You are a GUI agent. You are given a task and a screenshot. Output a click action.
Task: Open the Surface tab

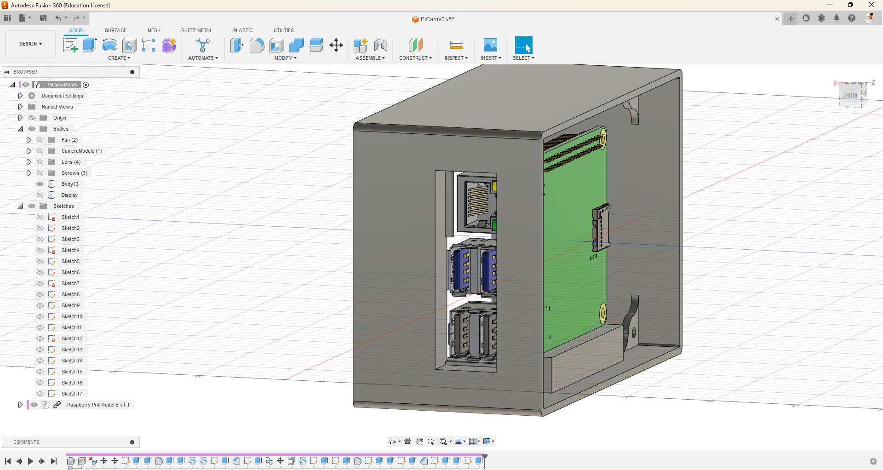coord(115,30)
